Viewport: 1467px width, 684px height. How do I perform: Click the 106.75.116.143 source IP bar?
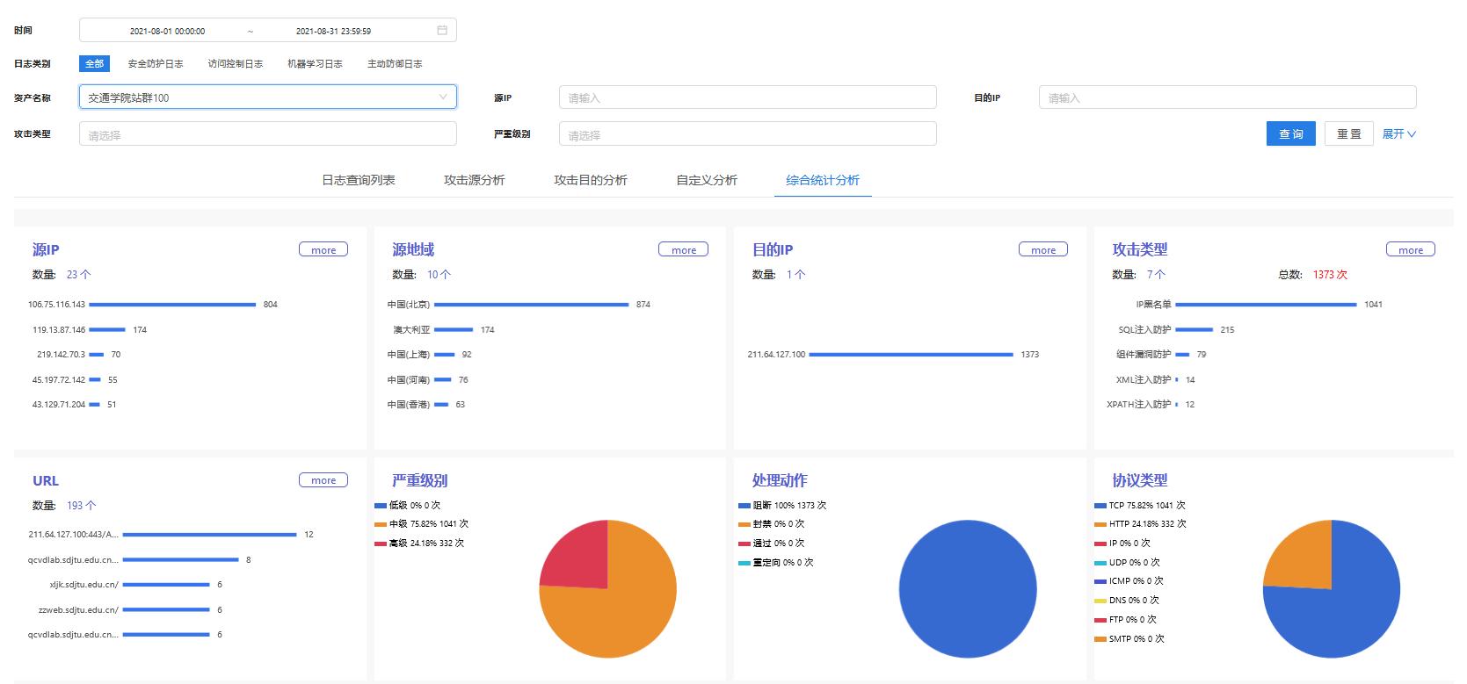click(x=172, y=305)
